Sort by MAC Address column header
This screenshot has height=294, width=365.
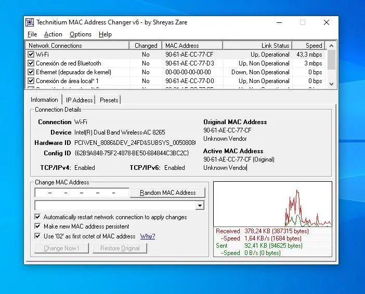click(x=192, y=45)
